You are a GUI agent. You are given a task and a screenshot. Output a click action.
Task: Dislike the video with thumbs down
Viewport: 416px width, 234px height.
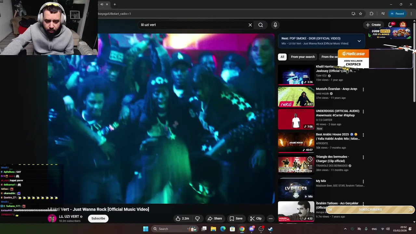(x=197, y=218)
